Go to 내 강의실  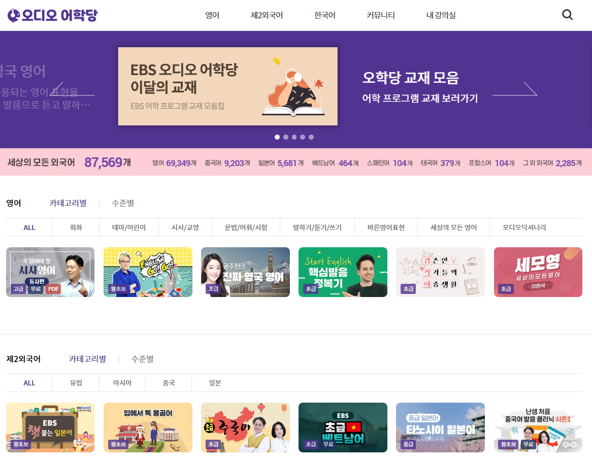441,15
